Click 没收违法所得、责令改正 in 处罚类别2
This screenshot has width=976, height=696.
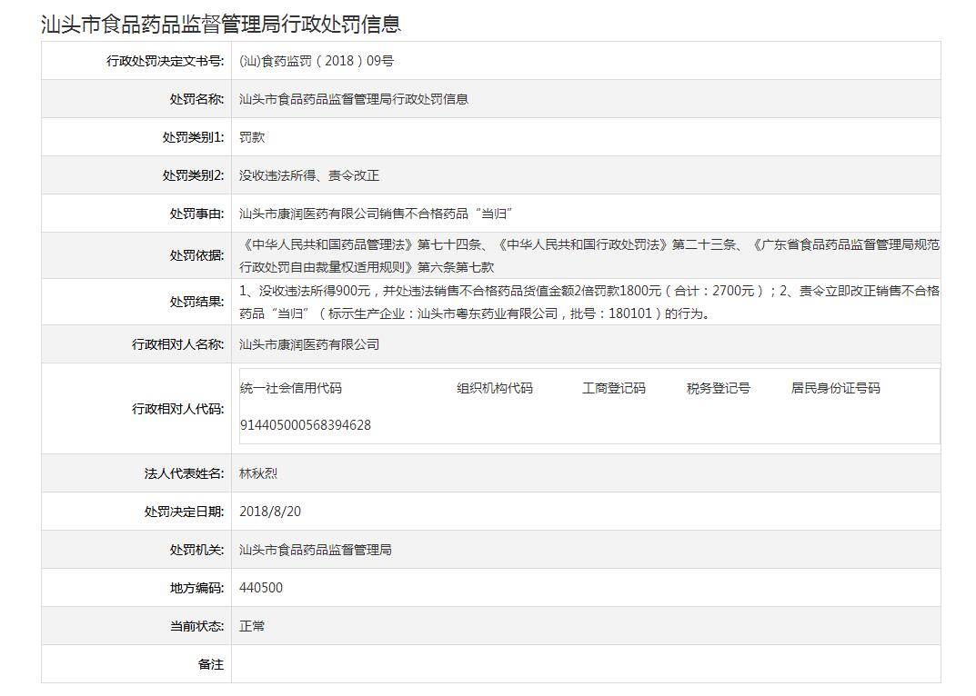[x=308, y=175]
